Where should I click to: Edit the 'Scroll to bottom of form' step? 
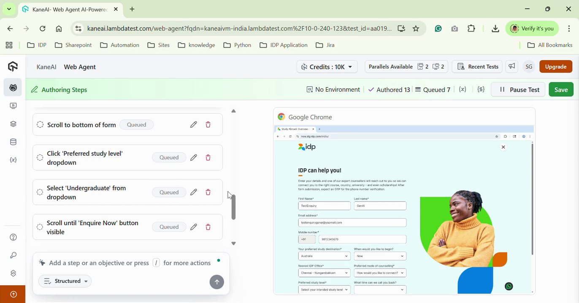tap(194, 125)
